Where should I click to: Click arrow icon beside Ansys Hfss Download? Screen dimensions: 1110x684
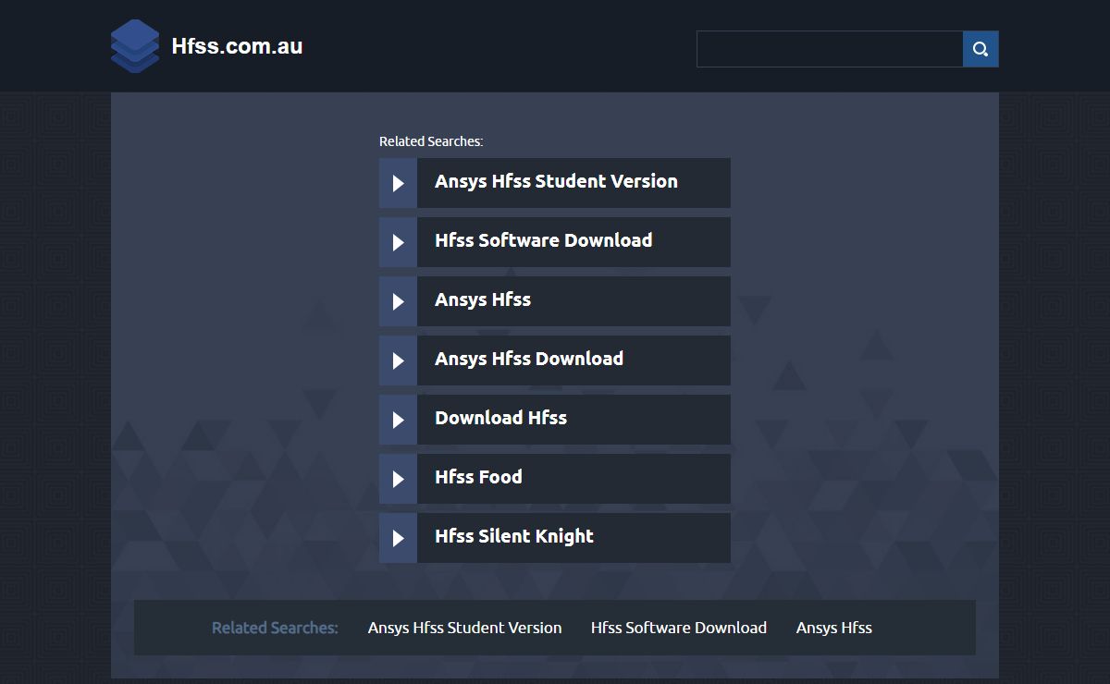[398, 360]
